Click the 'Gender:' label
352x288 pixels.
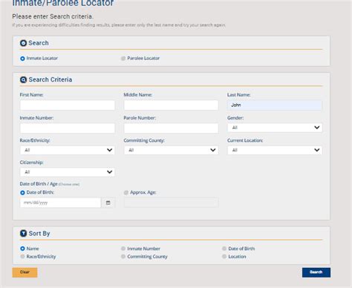[x=235, y=118]
